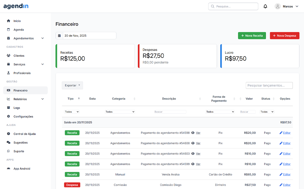Click the Central de Ajuda question icon
Image resolution: width=304 pixels, height=189 pixels.
point(8,134)
